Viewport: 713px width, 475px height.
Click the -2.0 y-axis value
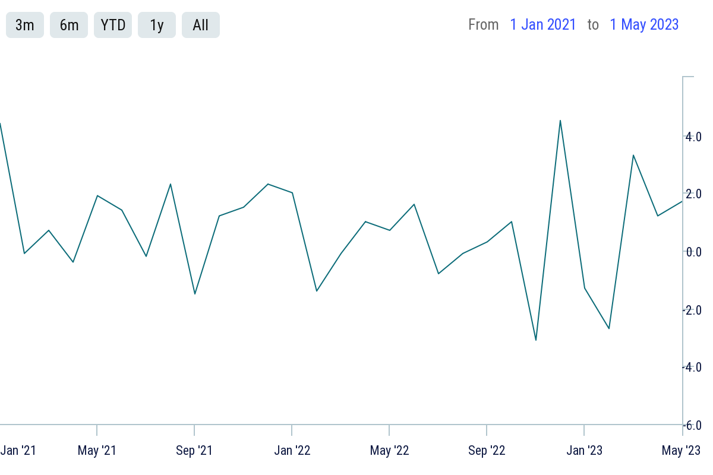[x=692, y=310]
